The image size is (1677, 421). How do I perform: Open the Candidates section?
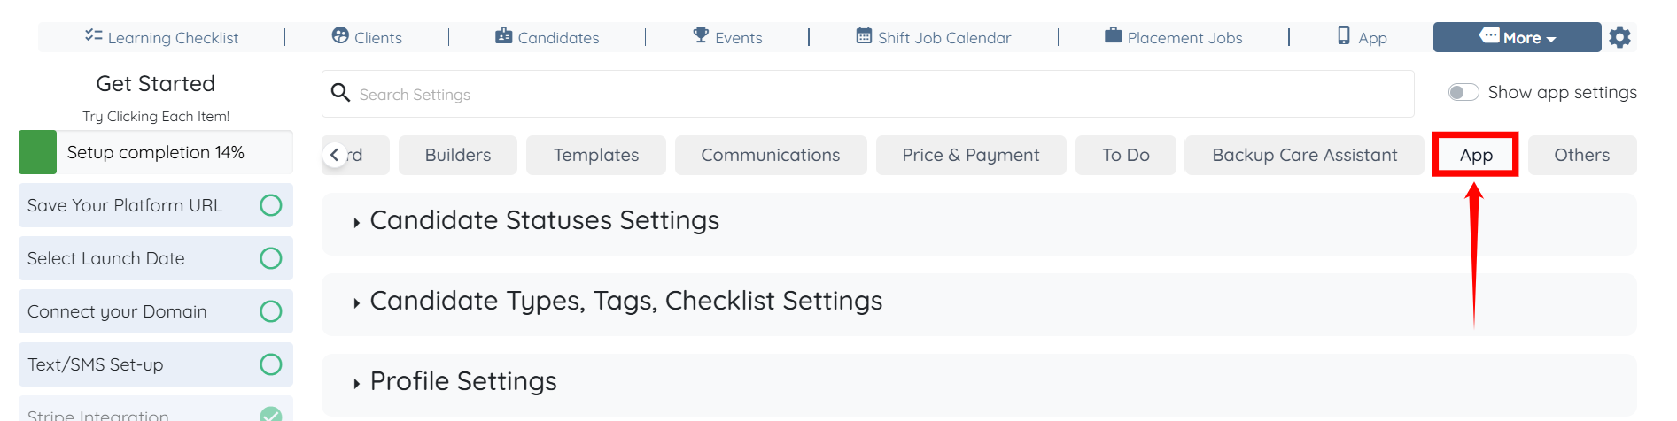[x=547, y=37]
